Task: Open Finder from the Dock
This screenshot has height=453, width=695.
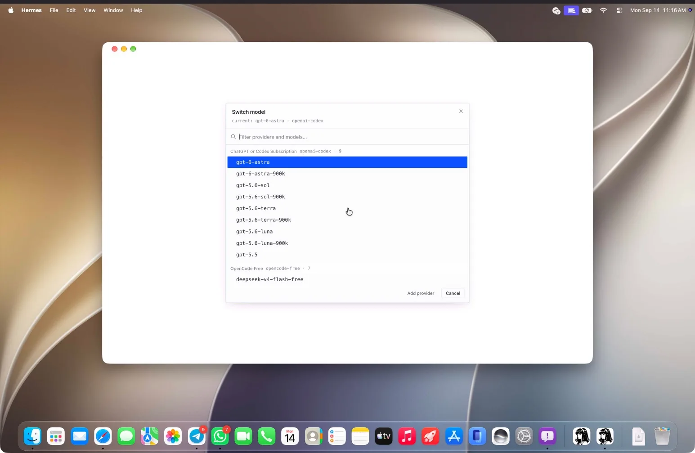Action: [33, 436]
